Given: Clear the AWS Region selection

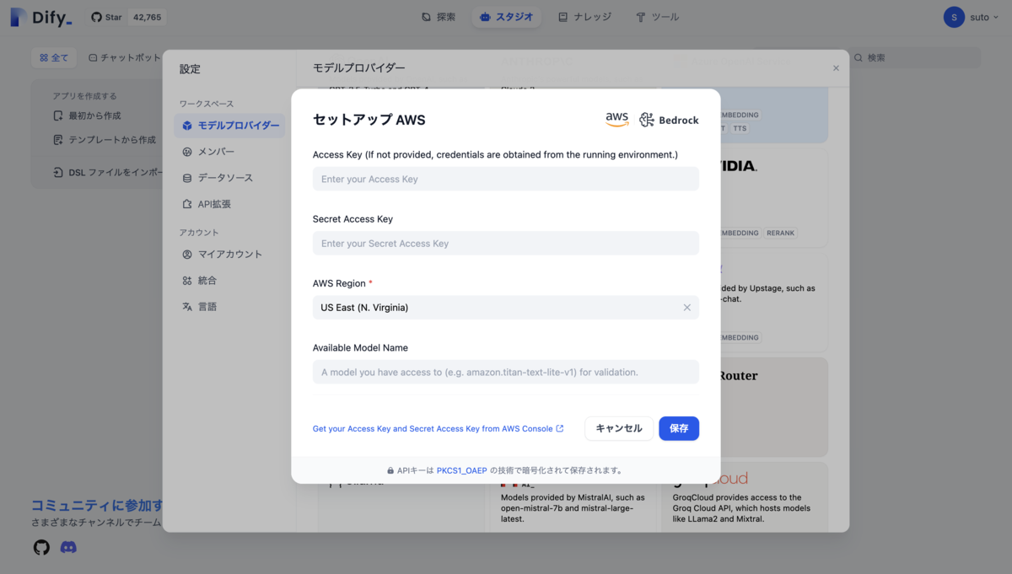Looking at the screenshot, I should tap(686, 308).
